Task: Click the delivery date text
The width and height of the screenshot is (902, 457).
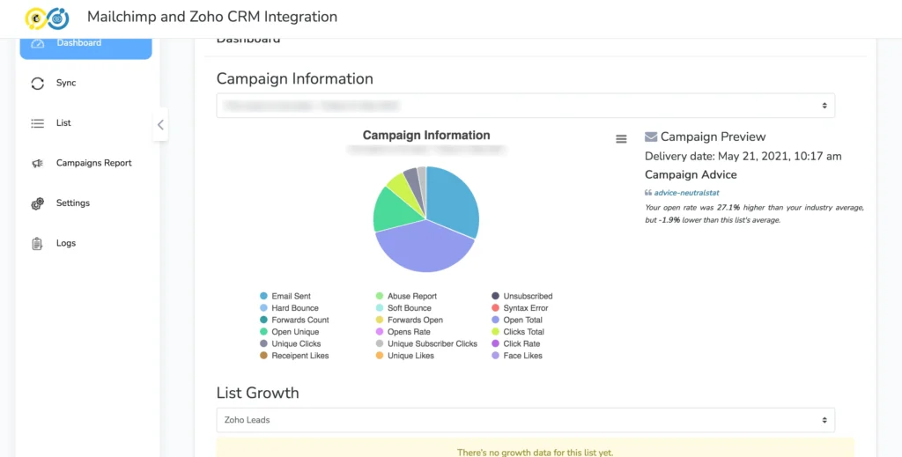Action: [743, 157]
